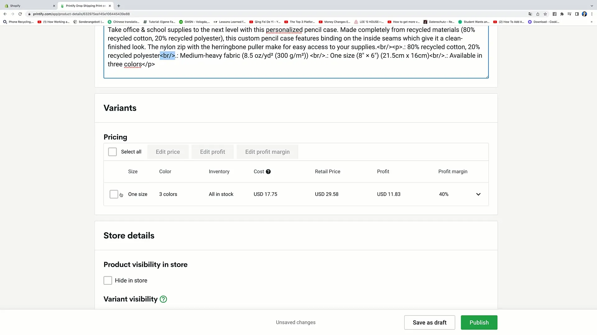Click the Google Translate icon in address bar
This screenshot has height=335, width=597.
point(530,14)
